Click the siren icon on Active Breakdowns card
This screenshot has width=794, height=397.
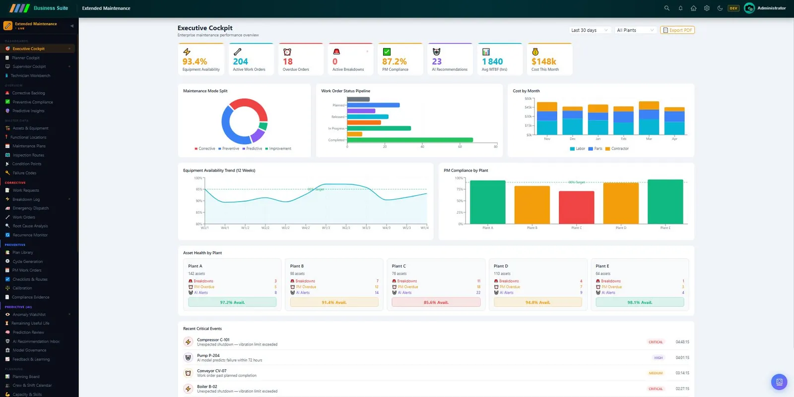point(336,52)
